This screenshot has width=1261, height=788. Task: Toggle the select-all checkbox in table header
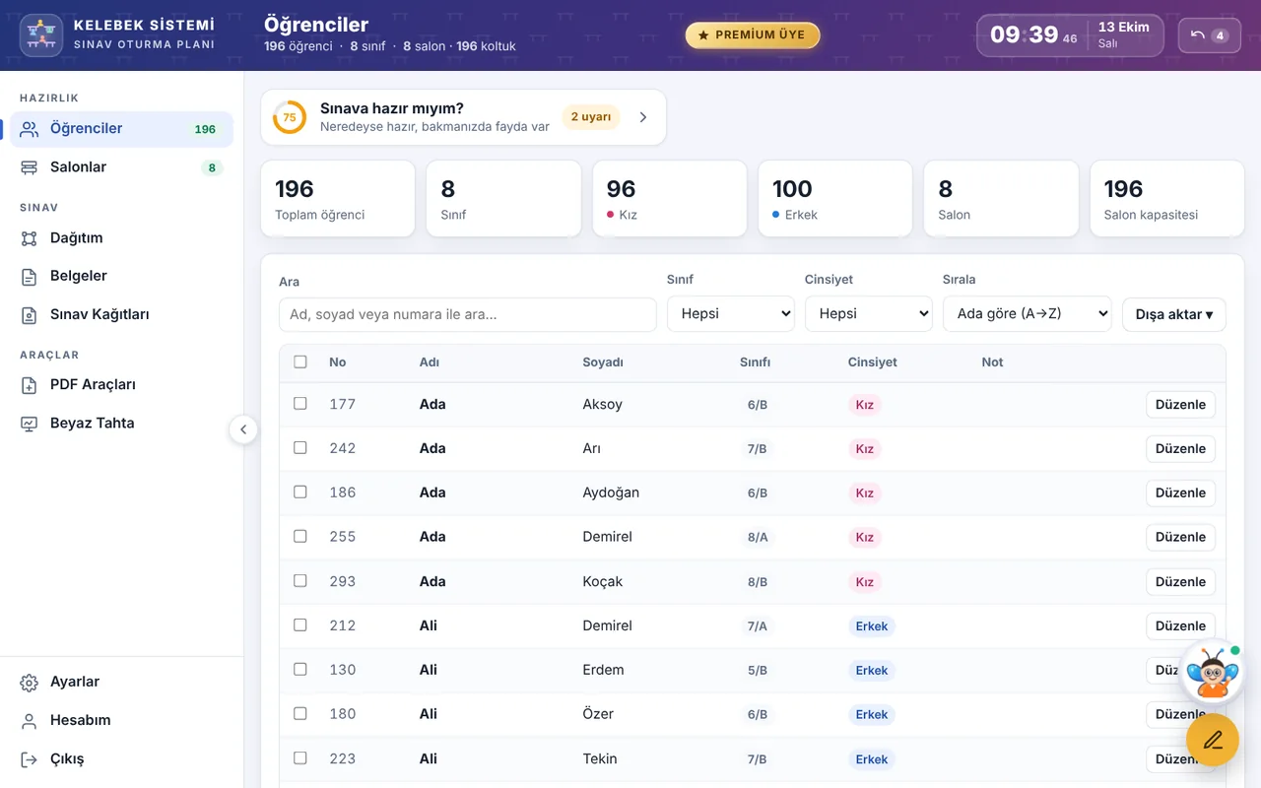300,361
